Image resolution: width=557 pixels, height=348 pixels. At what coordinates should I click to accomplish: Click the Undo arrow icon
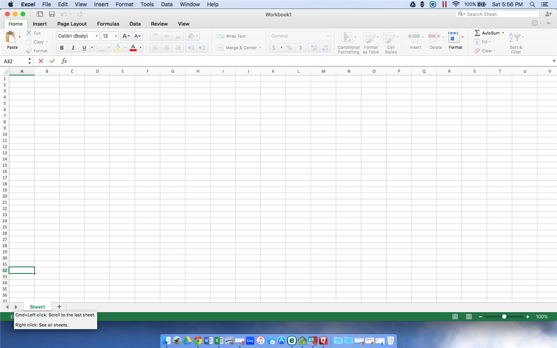64,14
